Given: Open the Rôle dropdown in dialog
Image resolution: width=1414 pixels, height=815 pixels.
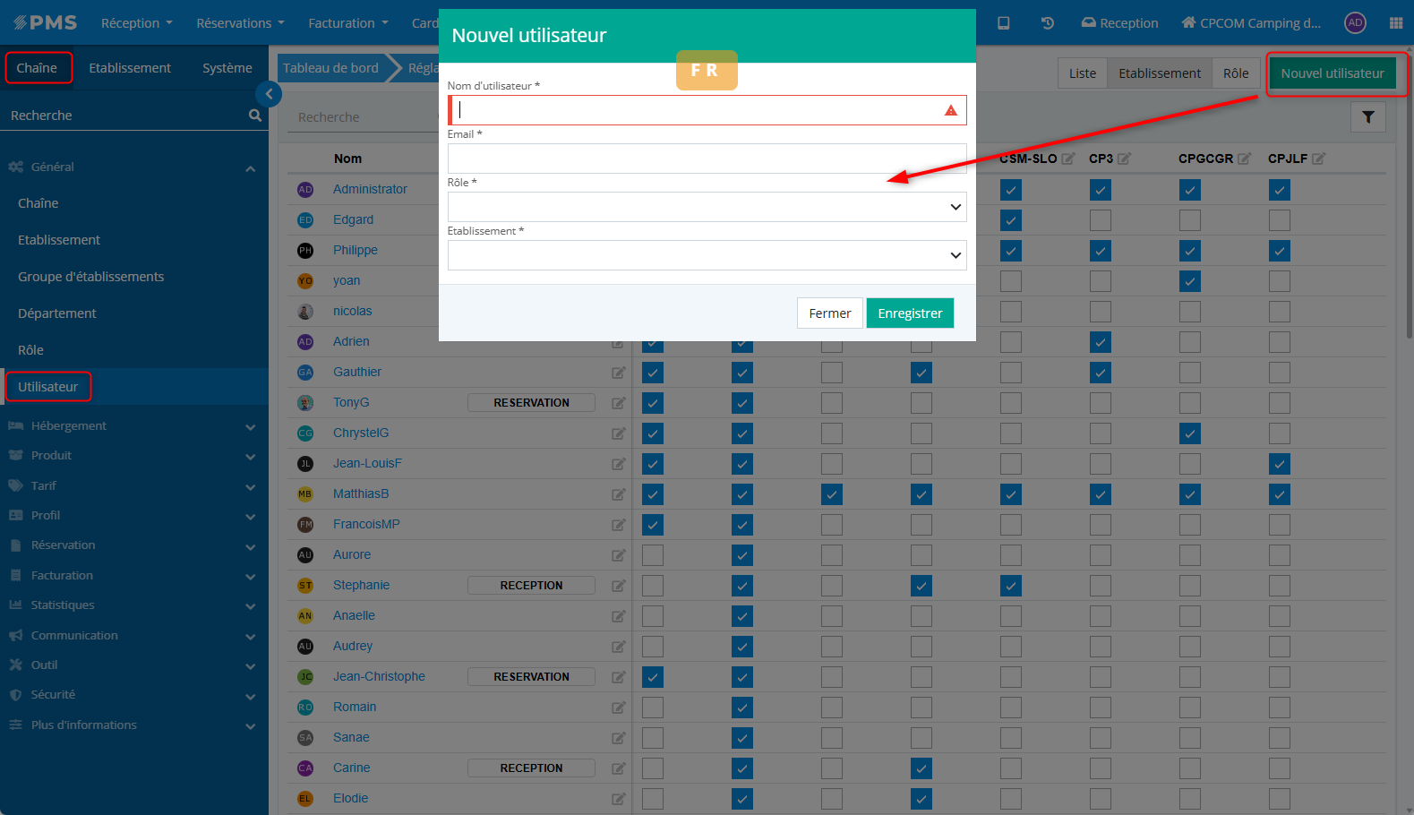Looking at the screenshot, I should [707, 207].
